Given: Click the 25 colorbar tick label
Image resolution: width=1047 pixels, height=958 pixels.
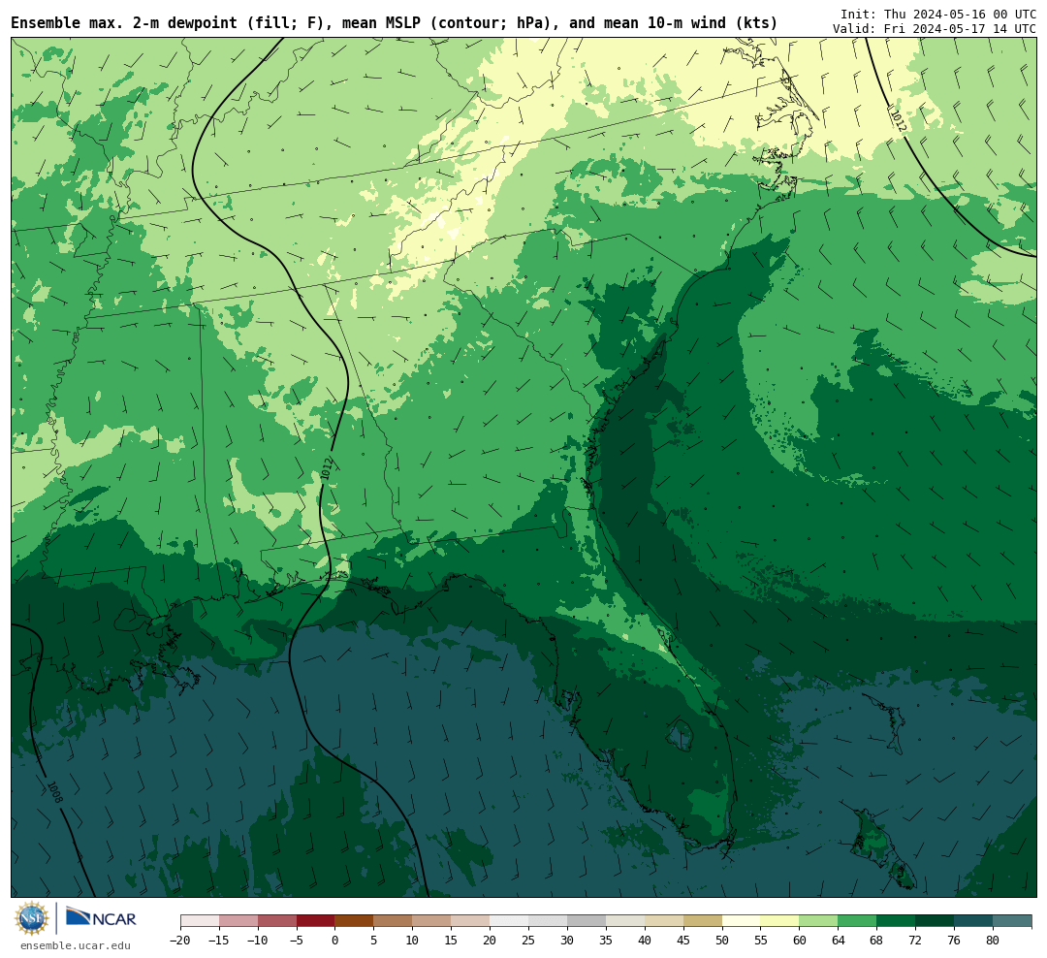Looking at the screenshot, I should 529,941.
